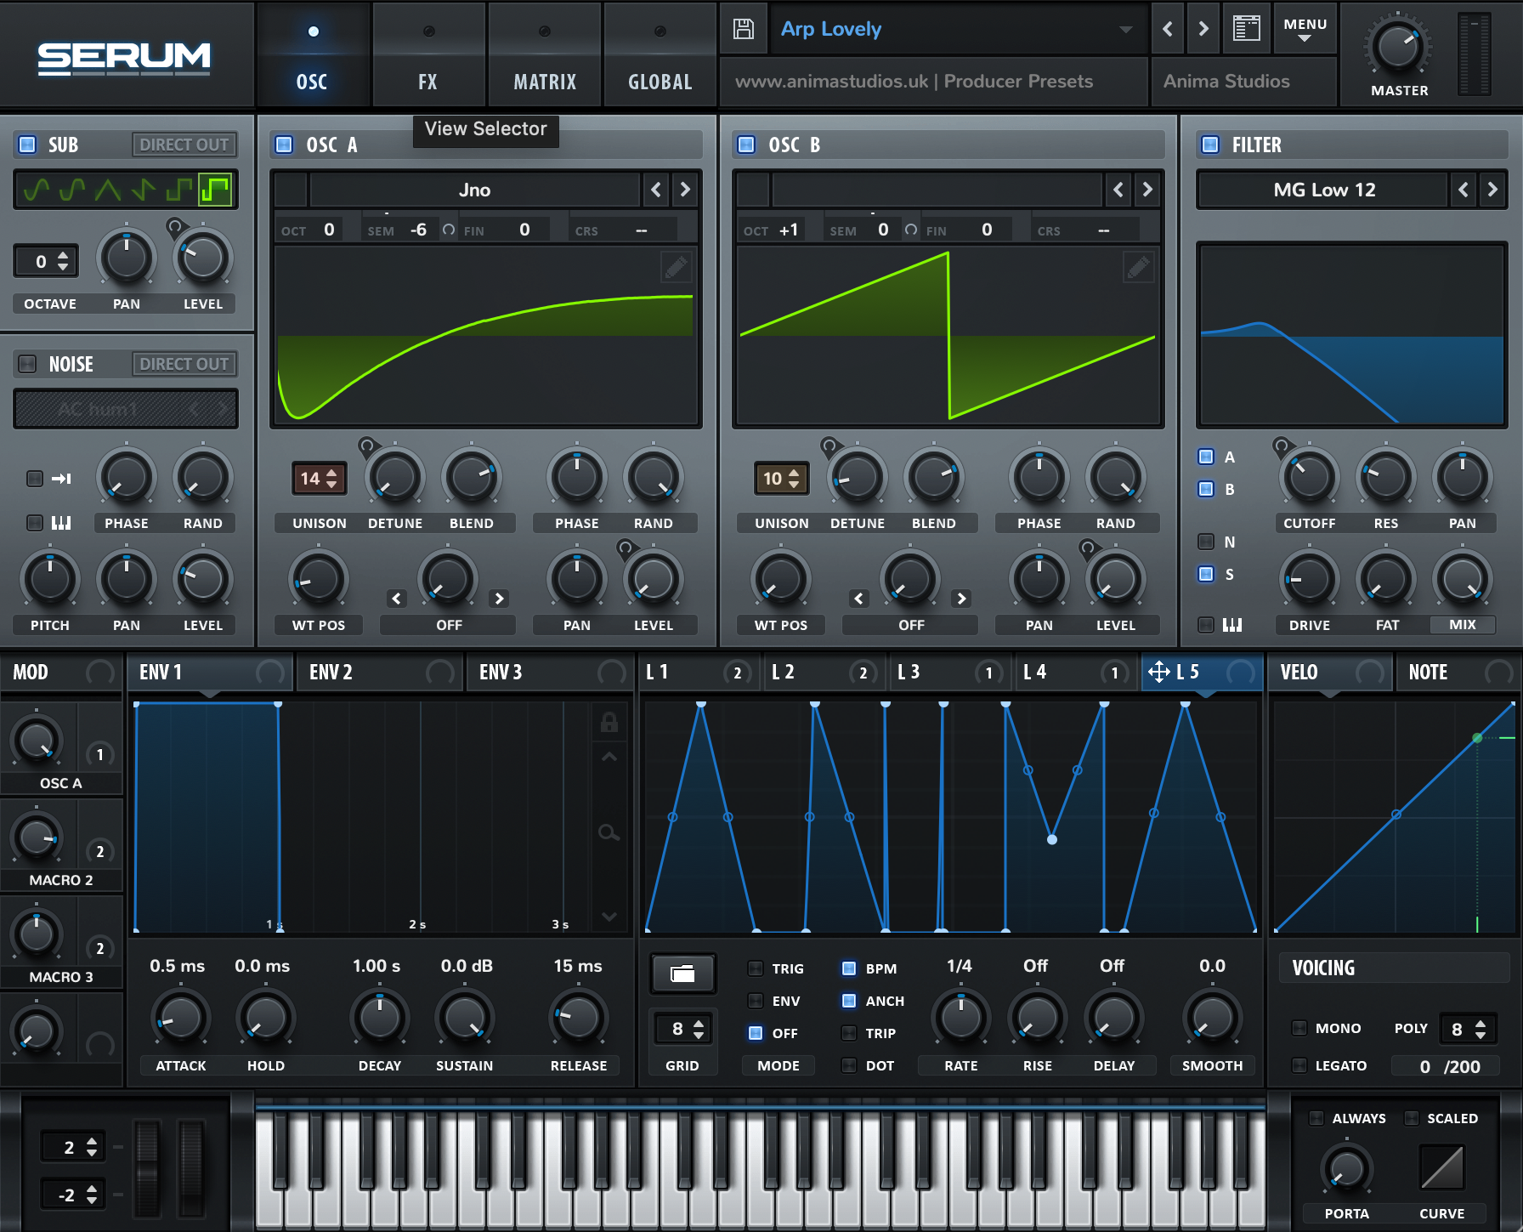The width and height of the screenshot is (1523, 1232).
Task: Go to the previous preset arrow
Action: [x=1168, y=29]
